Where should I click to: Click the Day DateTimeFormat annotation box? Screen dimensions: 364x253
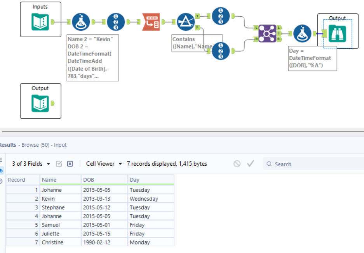312,58
